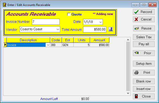The width and height of the screenshot is (159, 103).
Task: Go to Prior record
Action: 144,53
